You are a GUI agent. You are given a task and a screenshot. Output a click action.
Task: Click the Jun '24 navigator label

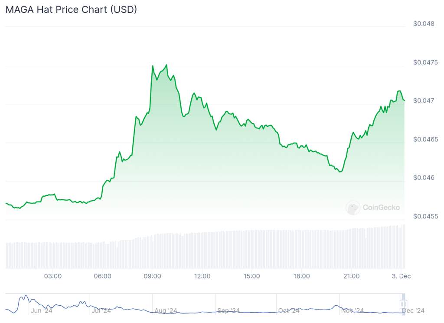pos(42,310)
